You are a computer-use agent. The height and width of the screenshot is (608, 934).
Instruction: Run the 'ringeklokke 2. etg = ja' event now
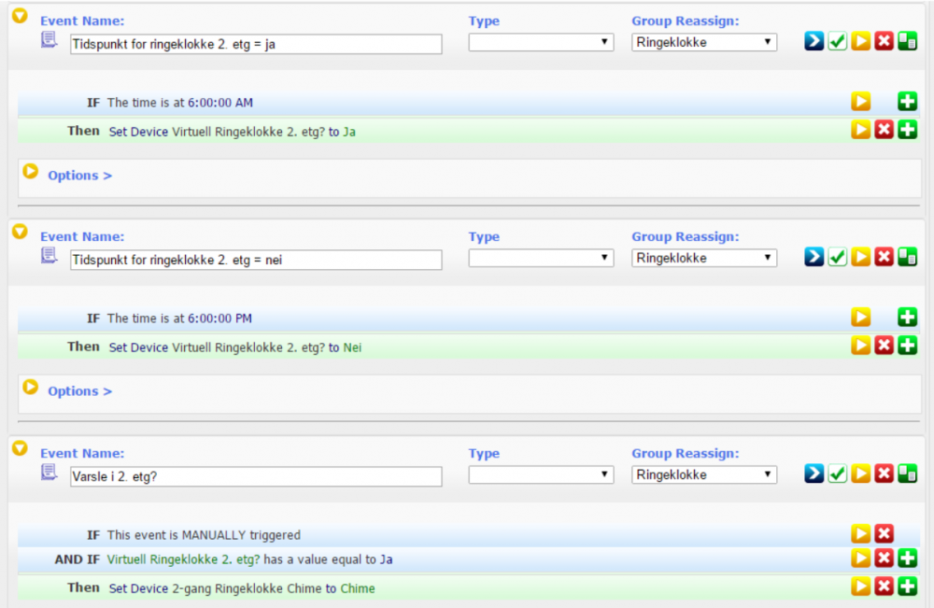click(x=860, y=42)
